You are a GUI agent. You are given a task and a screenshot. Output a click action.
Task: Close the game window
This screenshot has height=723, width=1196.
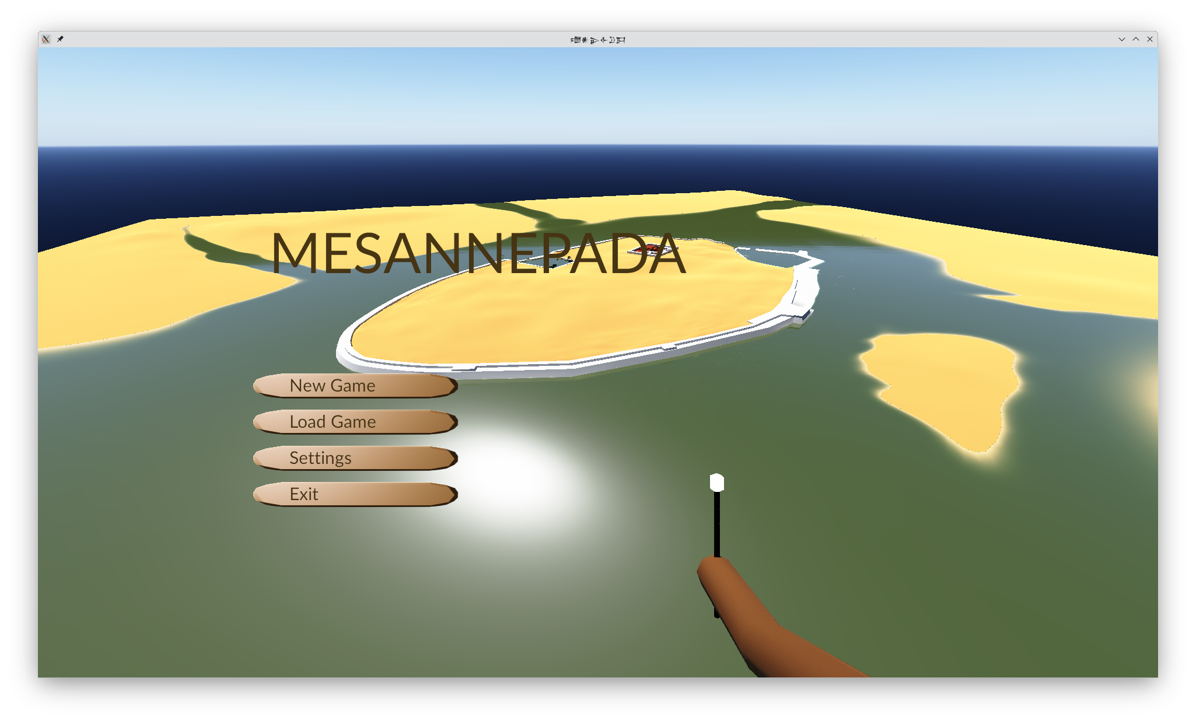(x=1150, y=39)
